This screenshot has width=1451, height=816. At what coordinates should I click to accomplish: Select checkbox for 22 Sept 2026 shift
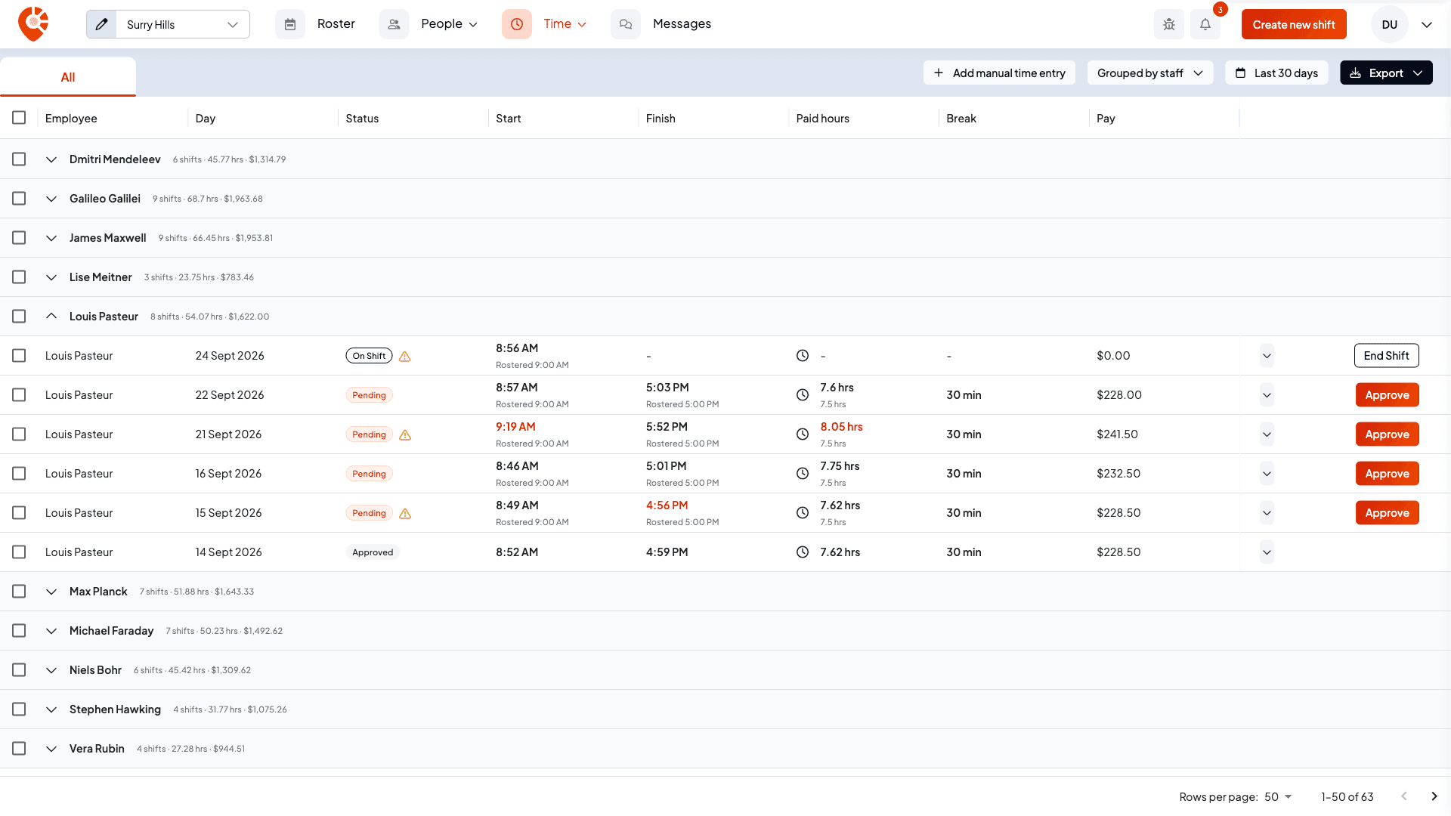click(19, 395)
